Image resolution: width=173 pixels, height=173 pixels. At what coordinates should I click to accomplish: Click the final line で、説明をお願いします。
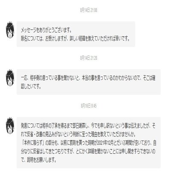click(x=38, y=160)
